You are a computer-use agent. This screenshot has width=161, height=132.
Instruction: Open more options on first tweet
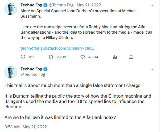(152, 5)
